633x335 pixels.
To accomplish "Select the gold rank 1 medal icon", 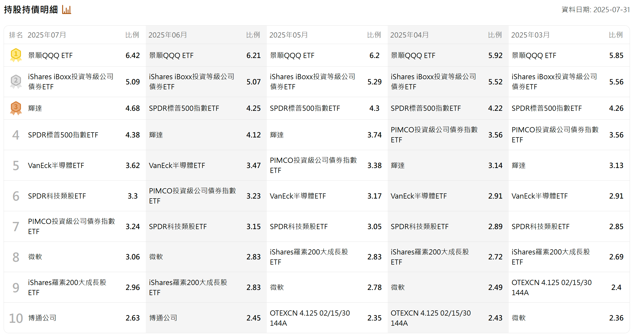I will click(x=16, y=55).
